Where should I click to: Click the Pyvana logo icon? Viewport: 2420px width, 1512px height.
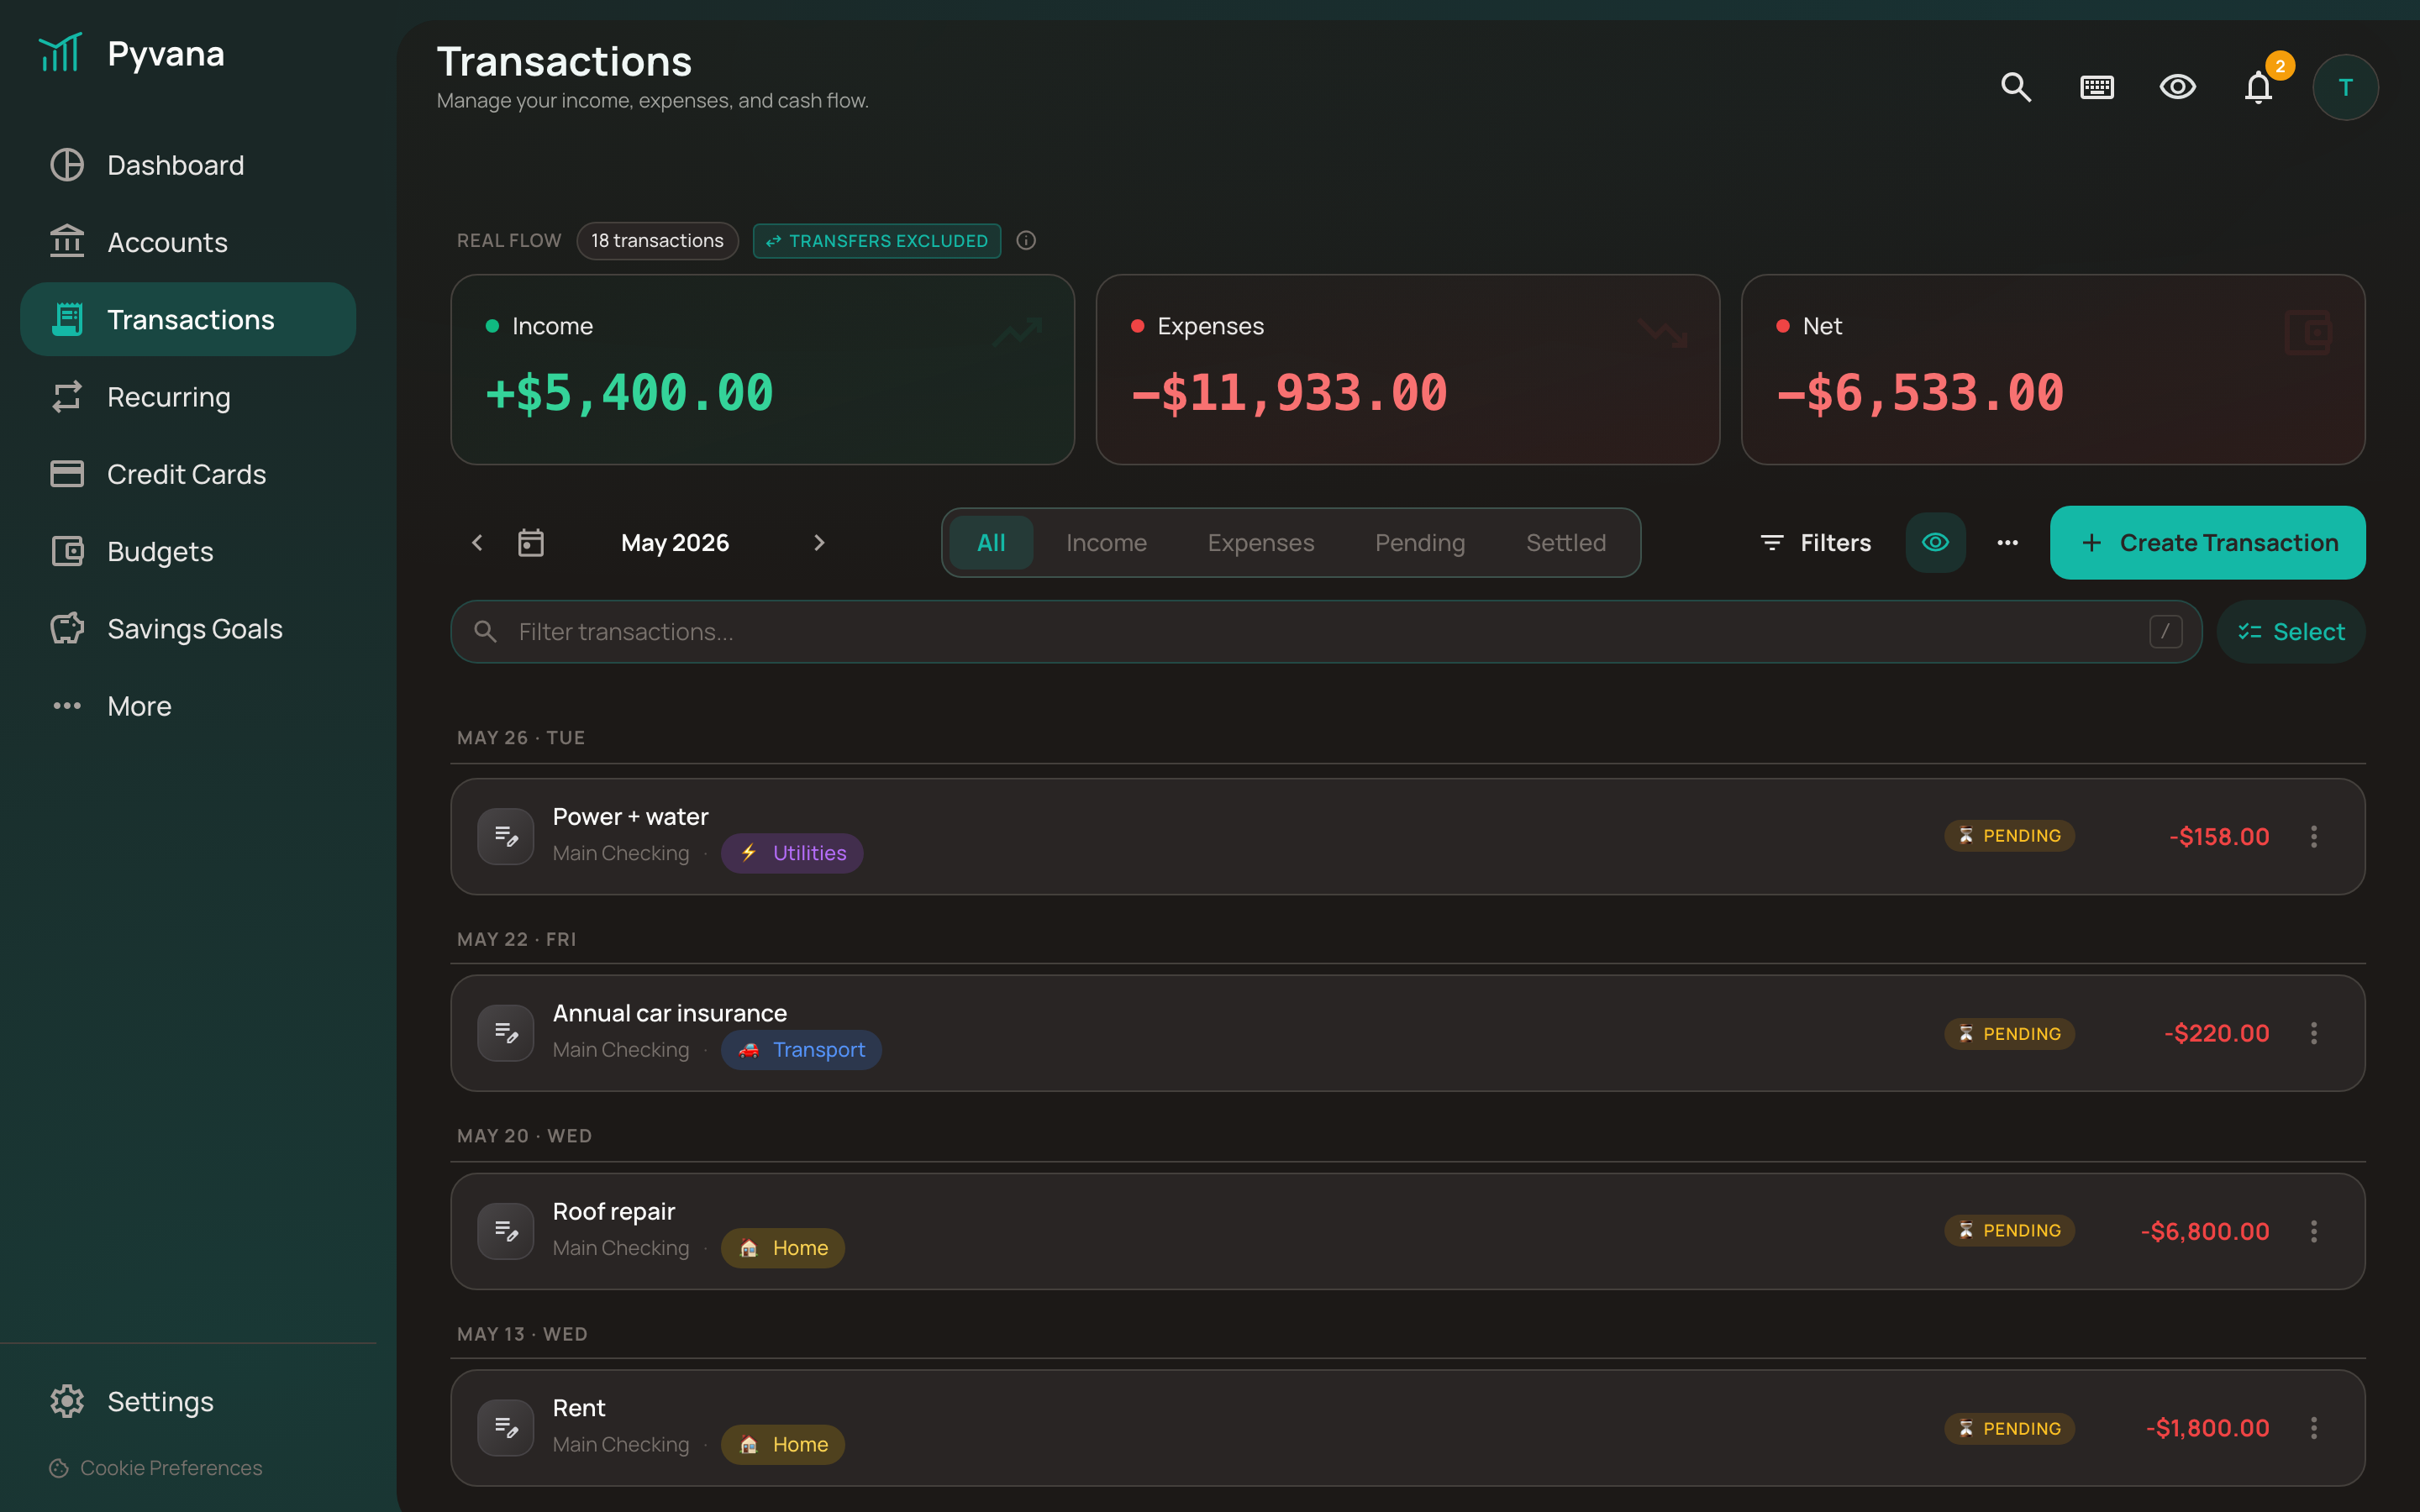[x=60, y=53]
